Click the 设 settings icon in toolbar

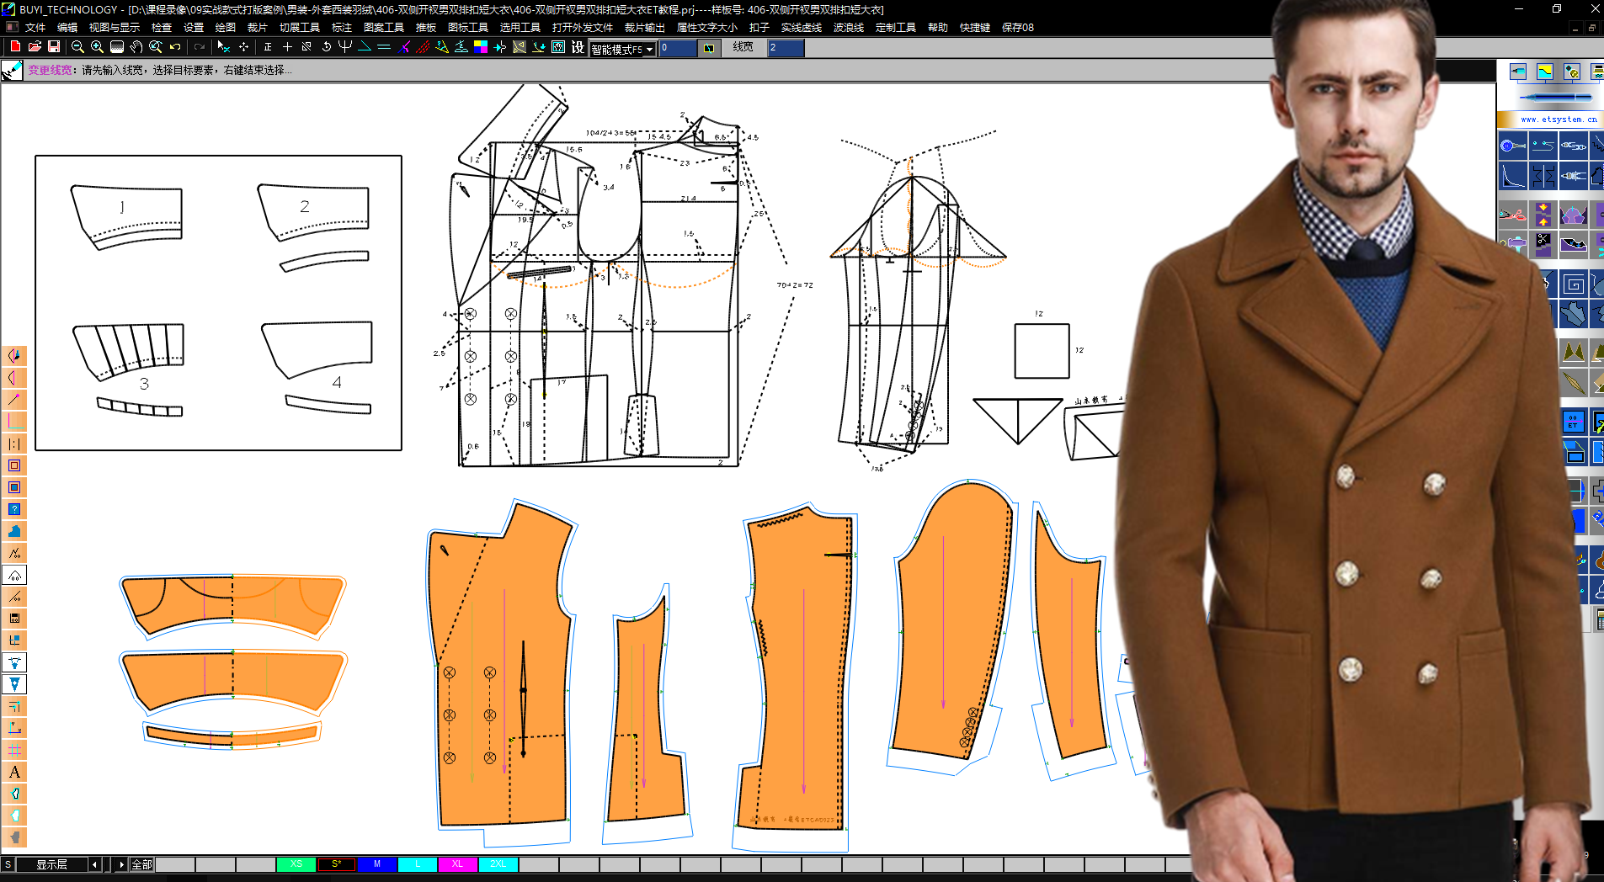(578, 47)
